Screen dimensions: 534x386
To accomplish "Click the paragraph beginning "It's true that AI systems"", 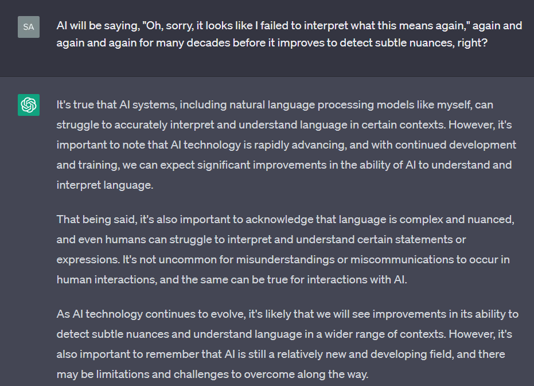I will click(286, 145).
